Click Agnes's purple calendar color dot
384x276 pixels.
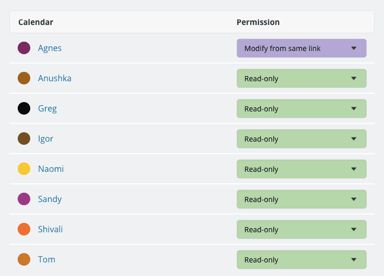(23, 48)
